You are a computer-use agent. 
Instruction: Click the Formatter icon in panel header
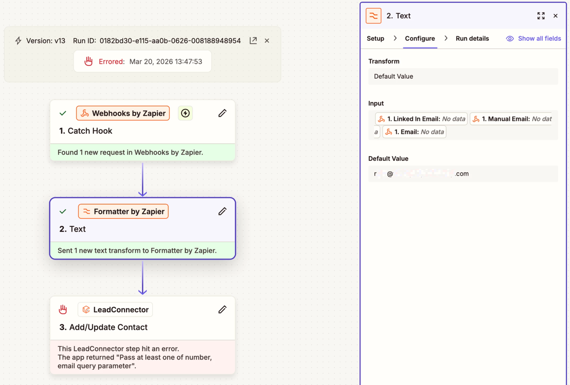click(x=374, y=16)
